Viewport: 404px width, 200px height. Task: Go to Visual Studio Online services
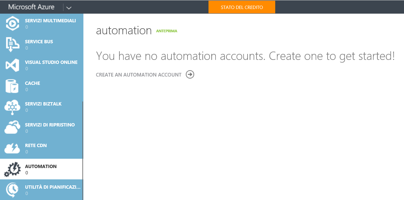click(41, 65)
